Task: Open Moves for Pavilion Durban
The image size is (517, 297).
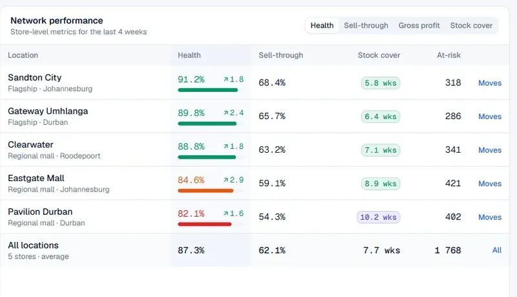Action: click(490, 217)
